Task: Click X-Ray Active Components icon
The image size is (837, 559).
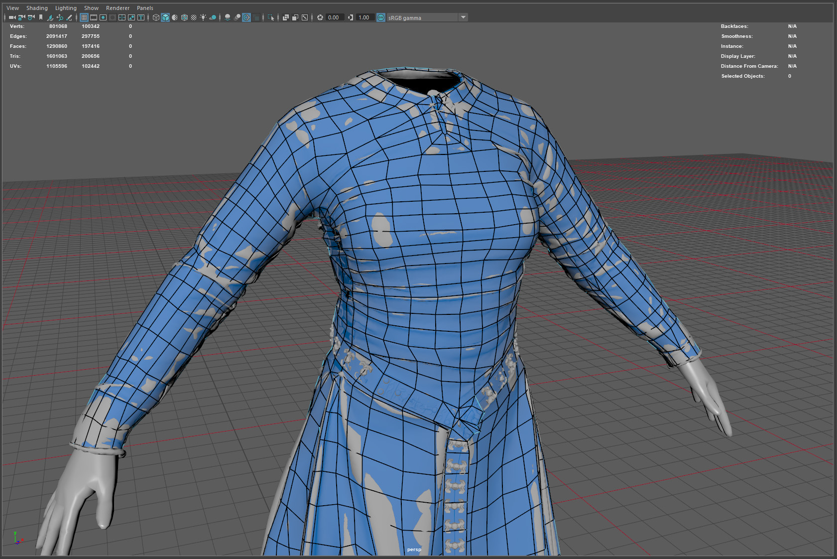Action: pyautogui.click(x=295, y=17)
